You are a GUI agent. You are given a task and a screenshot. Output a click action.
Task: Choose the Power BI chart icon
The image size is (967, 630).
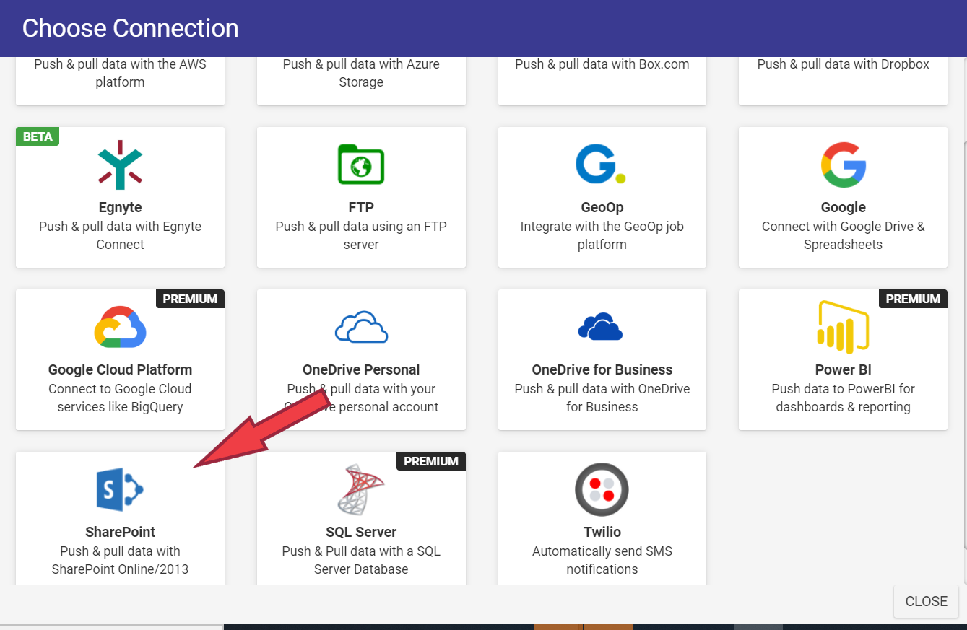click(844, 327)
